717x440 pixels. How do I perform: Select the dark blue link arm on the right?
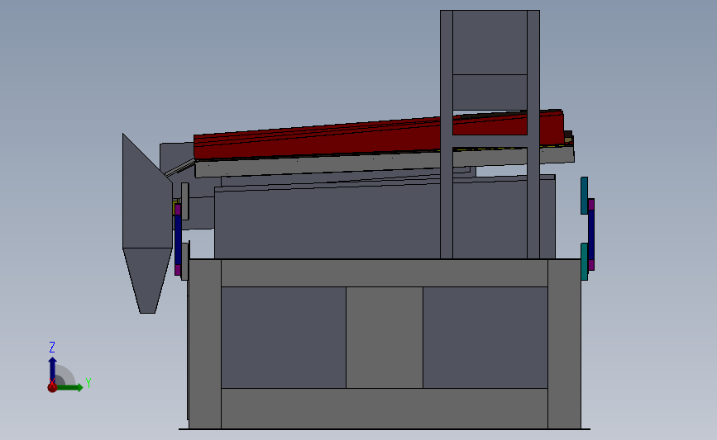[x=591, y=234]
